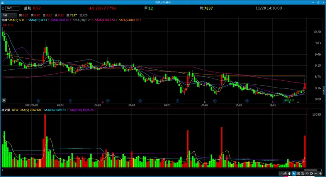Click the yellow triangle marker right of 11/01
326x177 pixels.
[x=298, y=102]
